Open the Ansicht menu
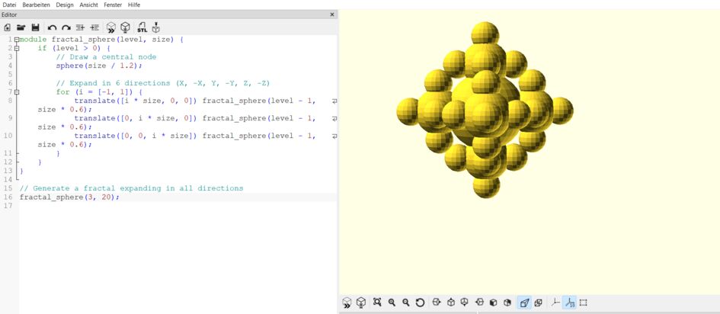 pyautogui.click(x=88, y=5)
